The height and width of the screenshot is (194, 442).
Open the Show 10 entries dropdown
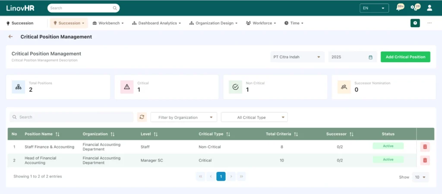(420, 177)
